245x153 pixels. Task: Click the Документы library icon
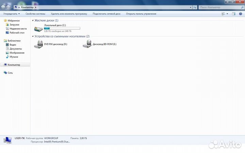pos(7,49)
